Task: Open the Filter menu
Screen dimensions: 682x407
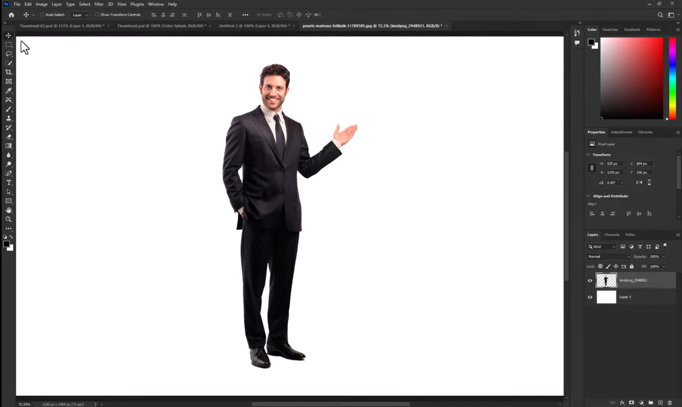Action: (99, 4)
